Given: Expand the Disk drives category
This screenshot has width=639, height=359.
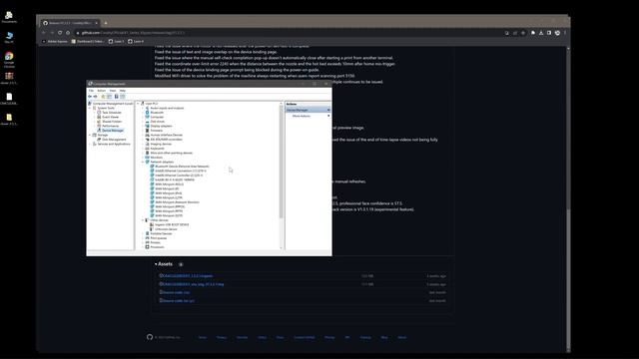Looking at the screenshot, I should click(143, 122).
